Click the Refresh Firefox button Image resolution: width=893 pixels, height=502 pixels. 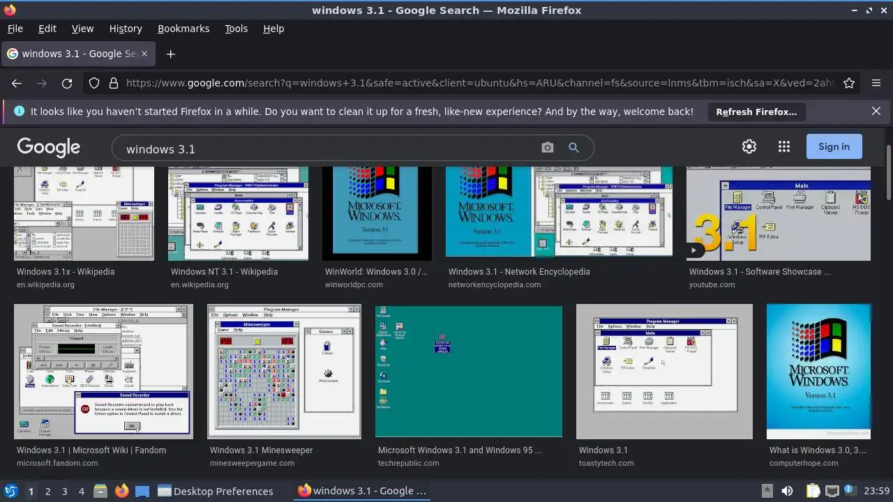(x=756, y=112)
